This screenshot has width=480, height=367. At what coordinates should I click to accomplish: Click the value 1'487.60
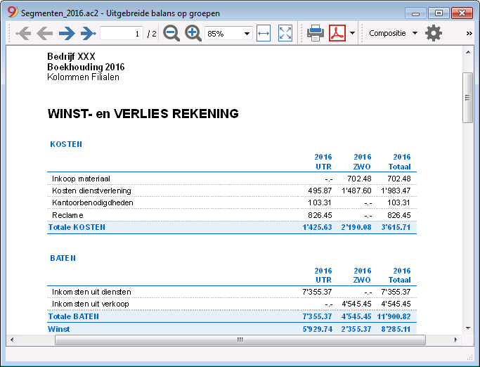click(x=356, y=191)
